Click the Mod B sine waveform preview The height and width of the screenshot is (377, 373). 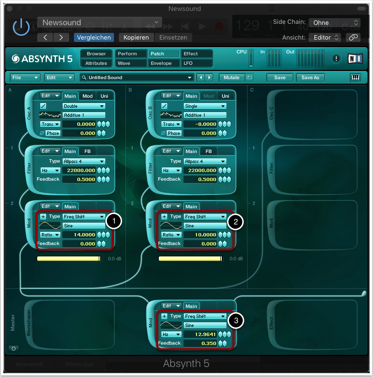(x=171, y=226)
